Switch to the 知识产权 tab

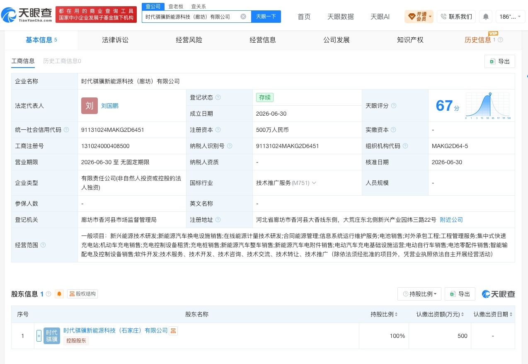(x=410, y=40)
